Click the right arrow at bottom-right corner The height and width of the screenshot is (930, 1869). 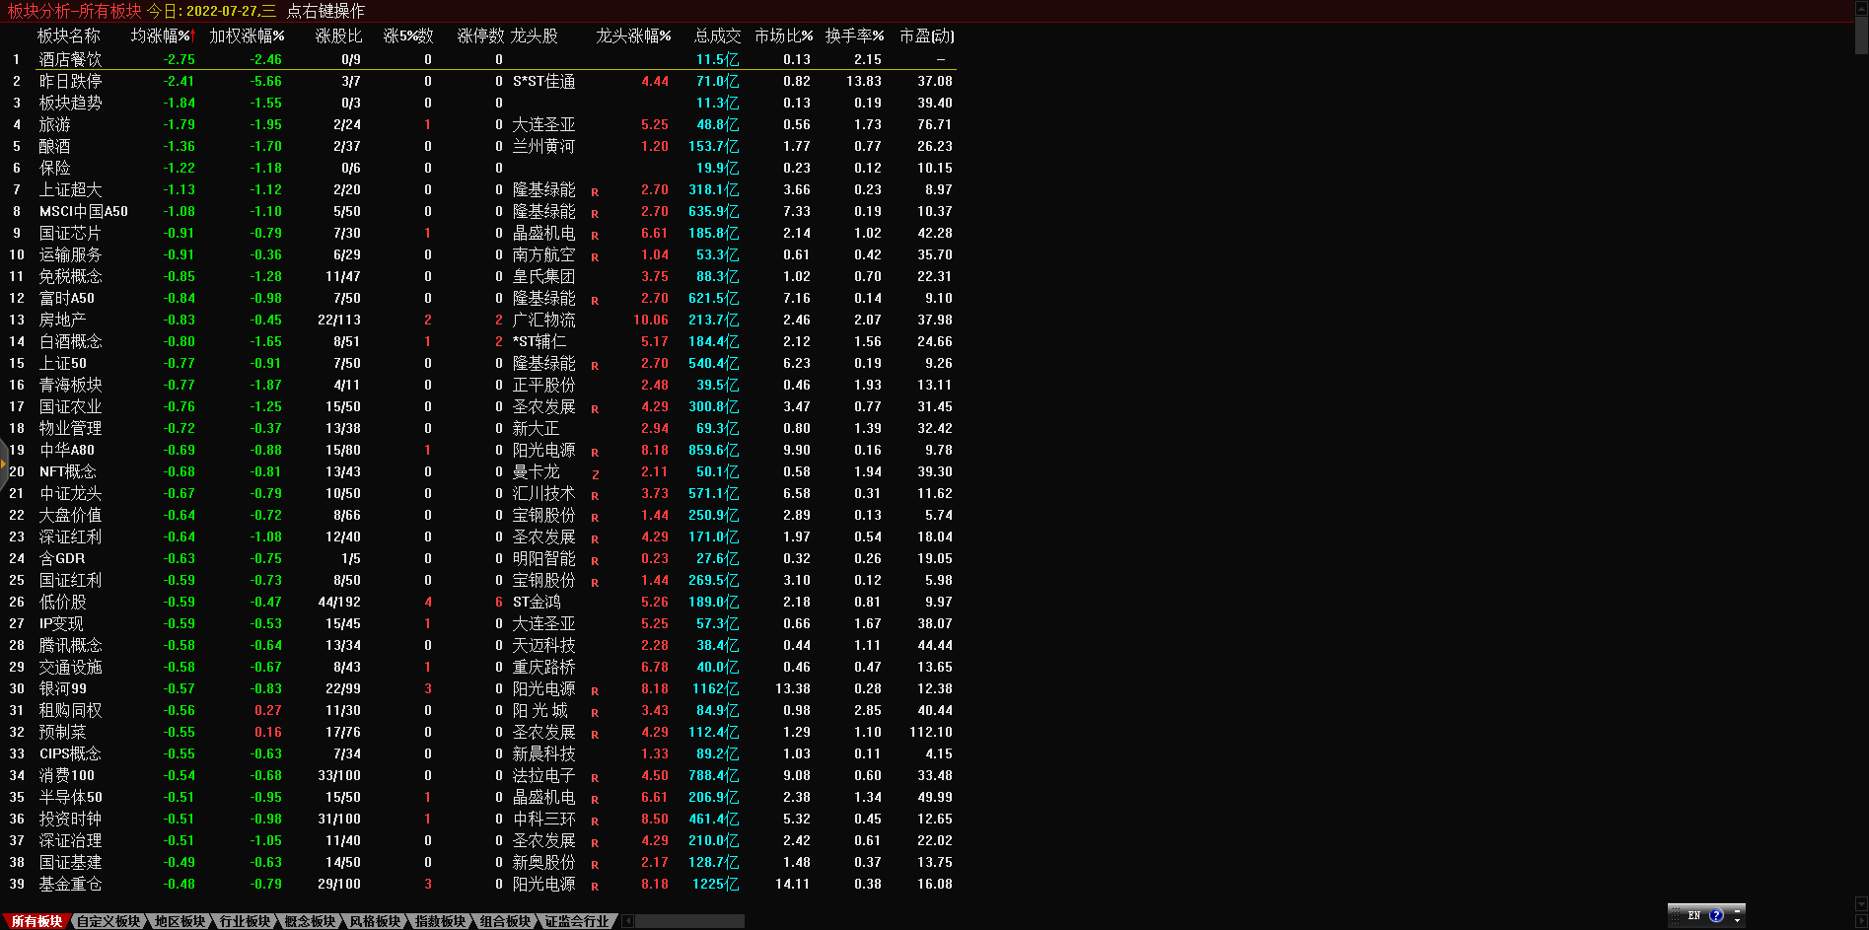point(1861,921)
